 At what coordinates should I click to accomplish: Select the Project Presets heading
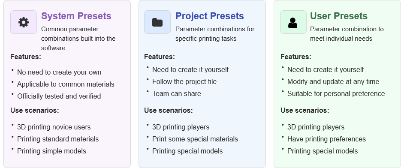210,16
